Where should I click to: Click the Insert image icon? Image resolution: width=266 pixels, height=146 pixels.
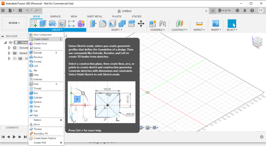(x=216, y=24)
